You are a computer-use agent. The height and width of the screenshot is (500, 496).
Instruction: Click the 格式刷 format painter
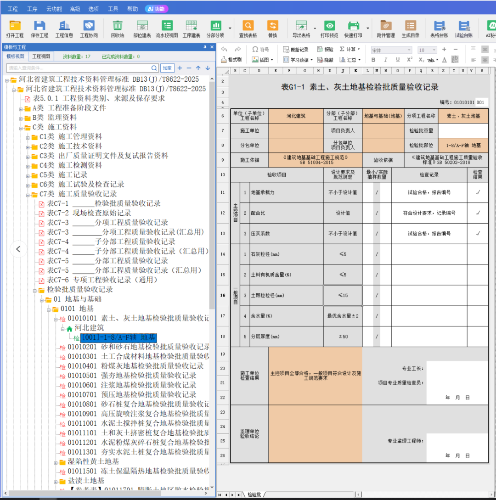(x=231, y=60)
